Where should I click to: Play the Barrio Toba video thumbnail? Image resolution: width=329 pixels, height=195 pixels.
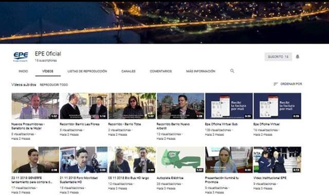pyautogui.click(x=132, y=106)
